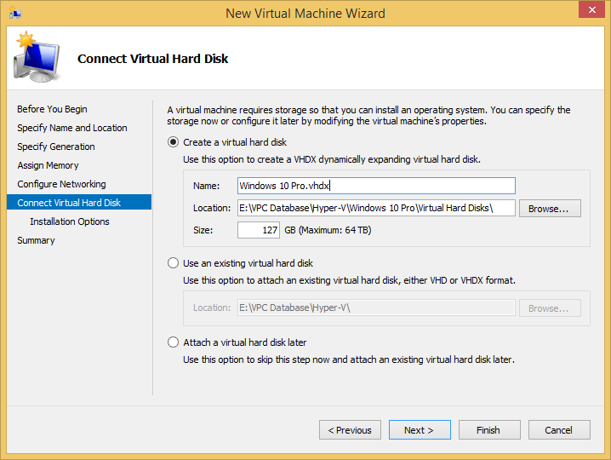Viewport: 611px width, 460px height.
Task: Select 'Connect Virtual Hard Disk' step
Action: click(69, 203)
